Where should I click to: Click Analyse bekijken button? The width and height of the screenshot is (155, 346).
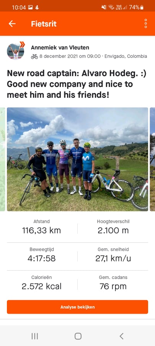77,307
